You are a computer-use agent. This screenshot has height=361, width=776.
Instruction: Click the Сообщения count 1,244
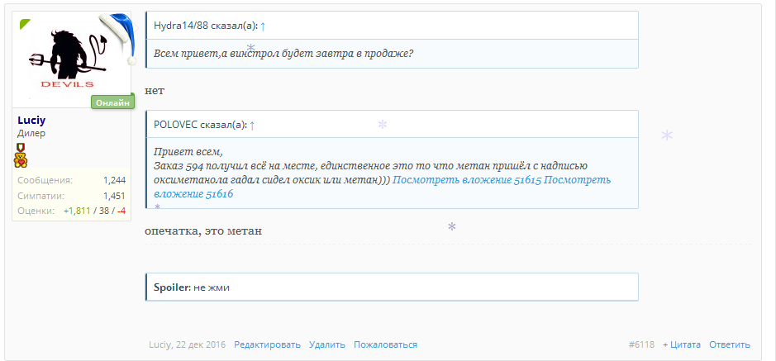(x=114, y=180)
